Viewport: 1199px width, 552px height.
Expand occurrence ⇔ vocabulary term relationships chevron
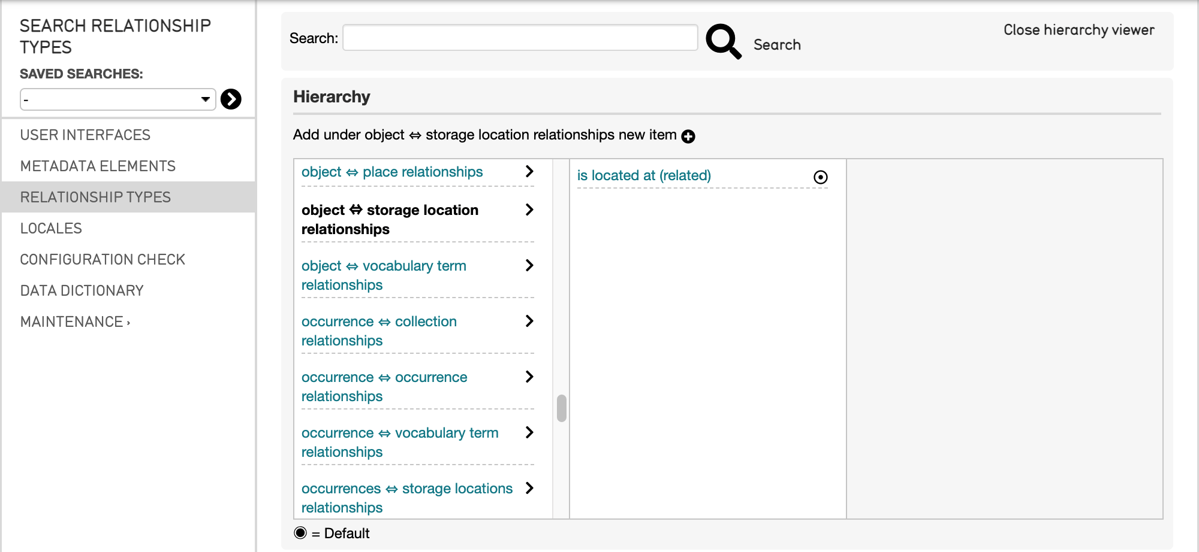tap(529, 433)
